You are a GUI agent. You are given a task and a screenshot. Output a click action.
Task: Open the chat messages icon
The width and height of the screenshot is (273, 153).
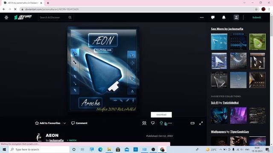point(213,17)
